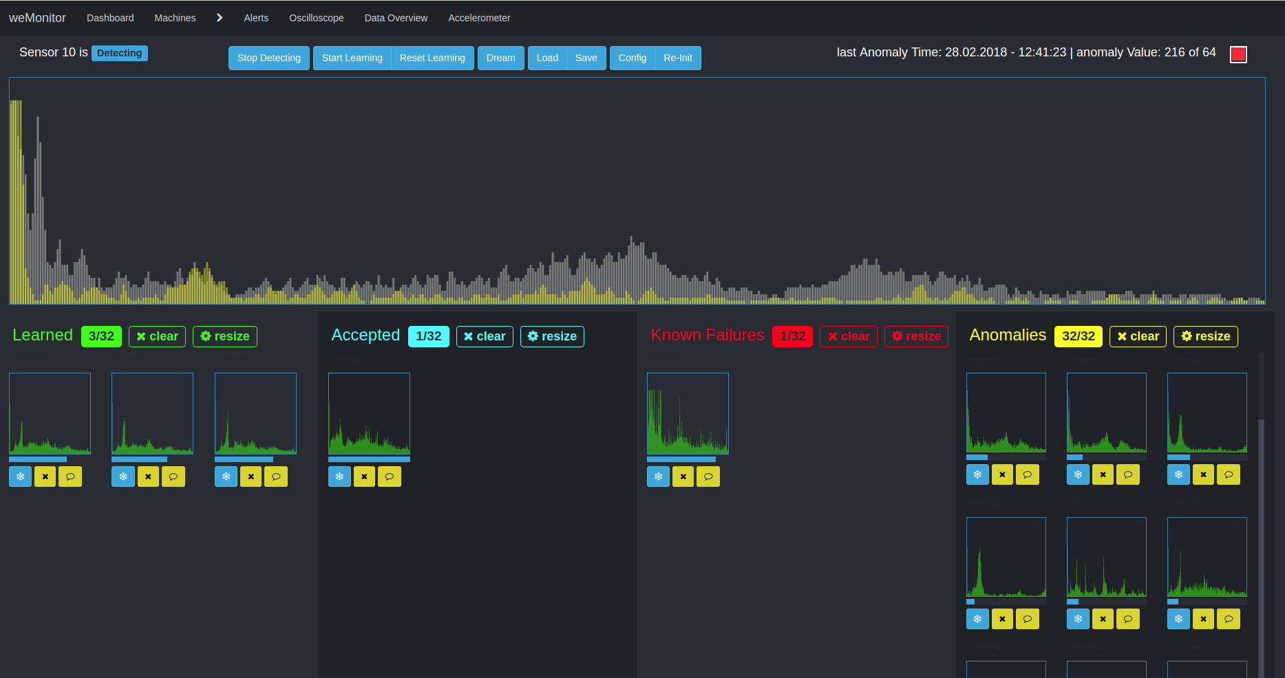The width and height of the screenshot is (1285, 678).
Task: Click the Save button
Action: pyautogui.click(x=586, y=58)
